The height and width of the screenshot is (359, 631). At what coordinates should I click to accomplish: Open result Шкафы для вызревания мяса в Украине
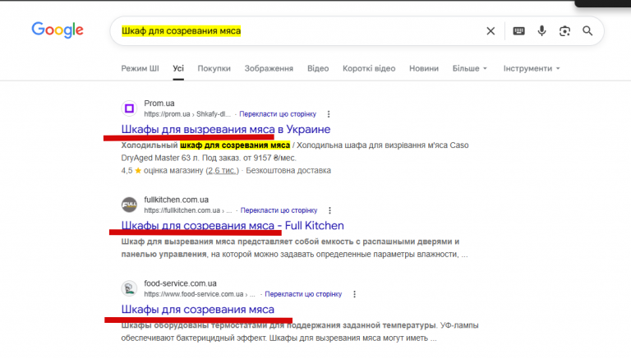pyautogui.click(x=226, y=129)
